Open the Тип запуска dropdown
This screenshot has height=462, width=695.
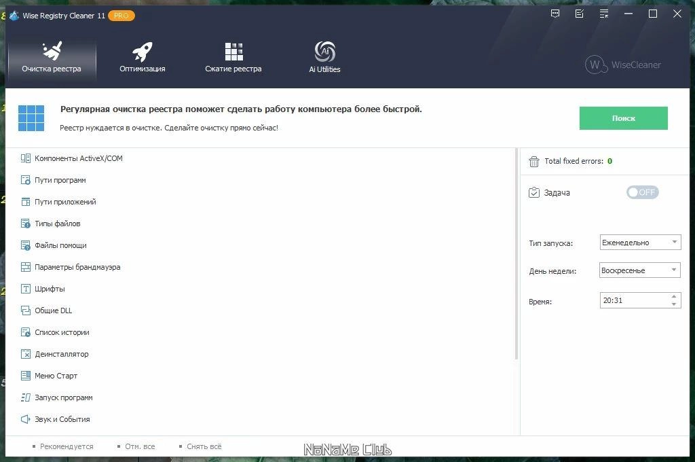(x=640, y=243)
